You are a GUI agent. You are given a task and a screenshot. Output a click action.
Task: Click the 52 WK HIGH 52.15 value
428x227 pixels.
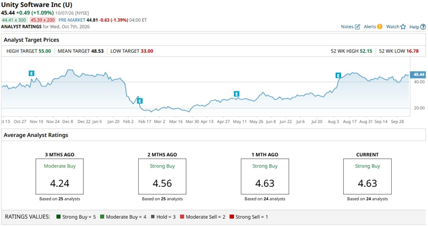point(366,51)
